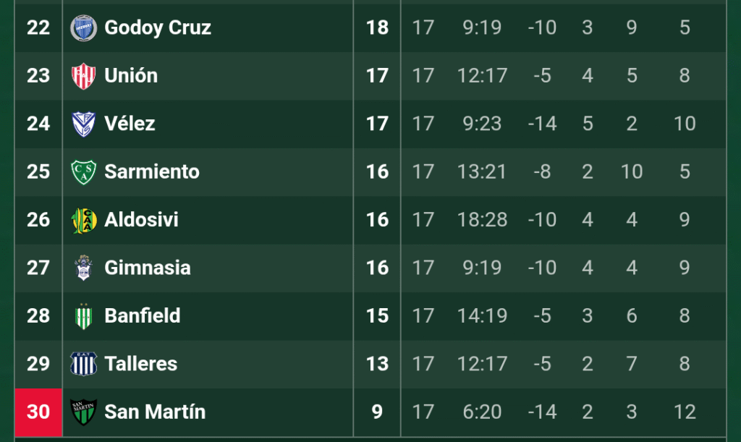Select the Gimnasia club crest

[x=83, y=268]
